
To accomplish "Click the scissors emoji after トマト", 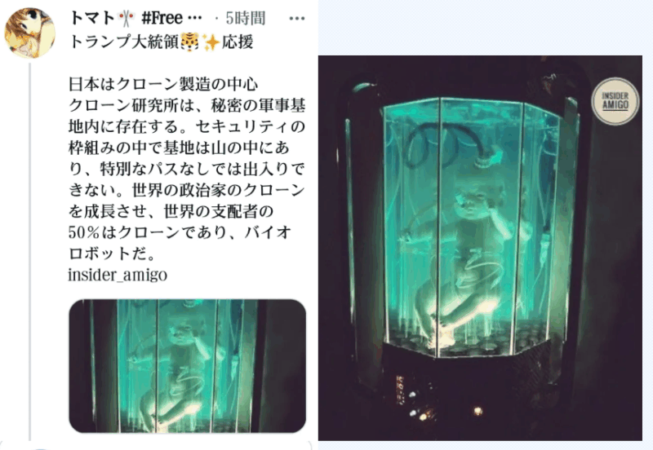I will (127, 18).
